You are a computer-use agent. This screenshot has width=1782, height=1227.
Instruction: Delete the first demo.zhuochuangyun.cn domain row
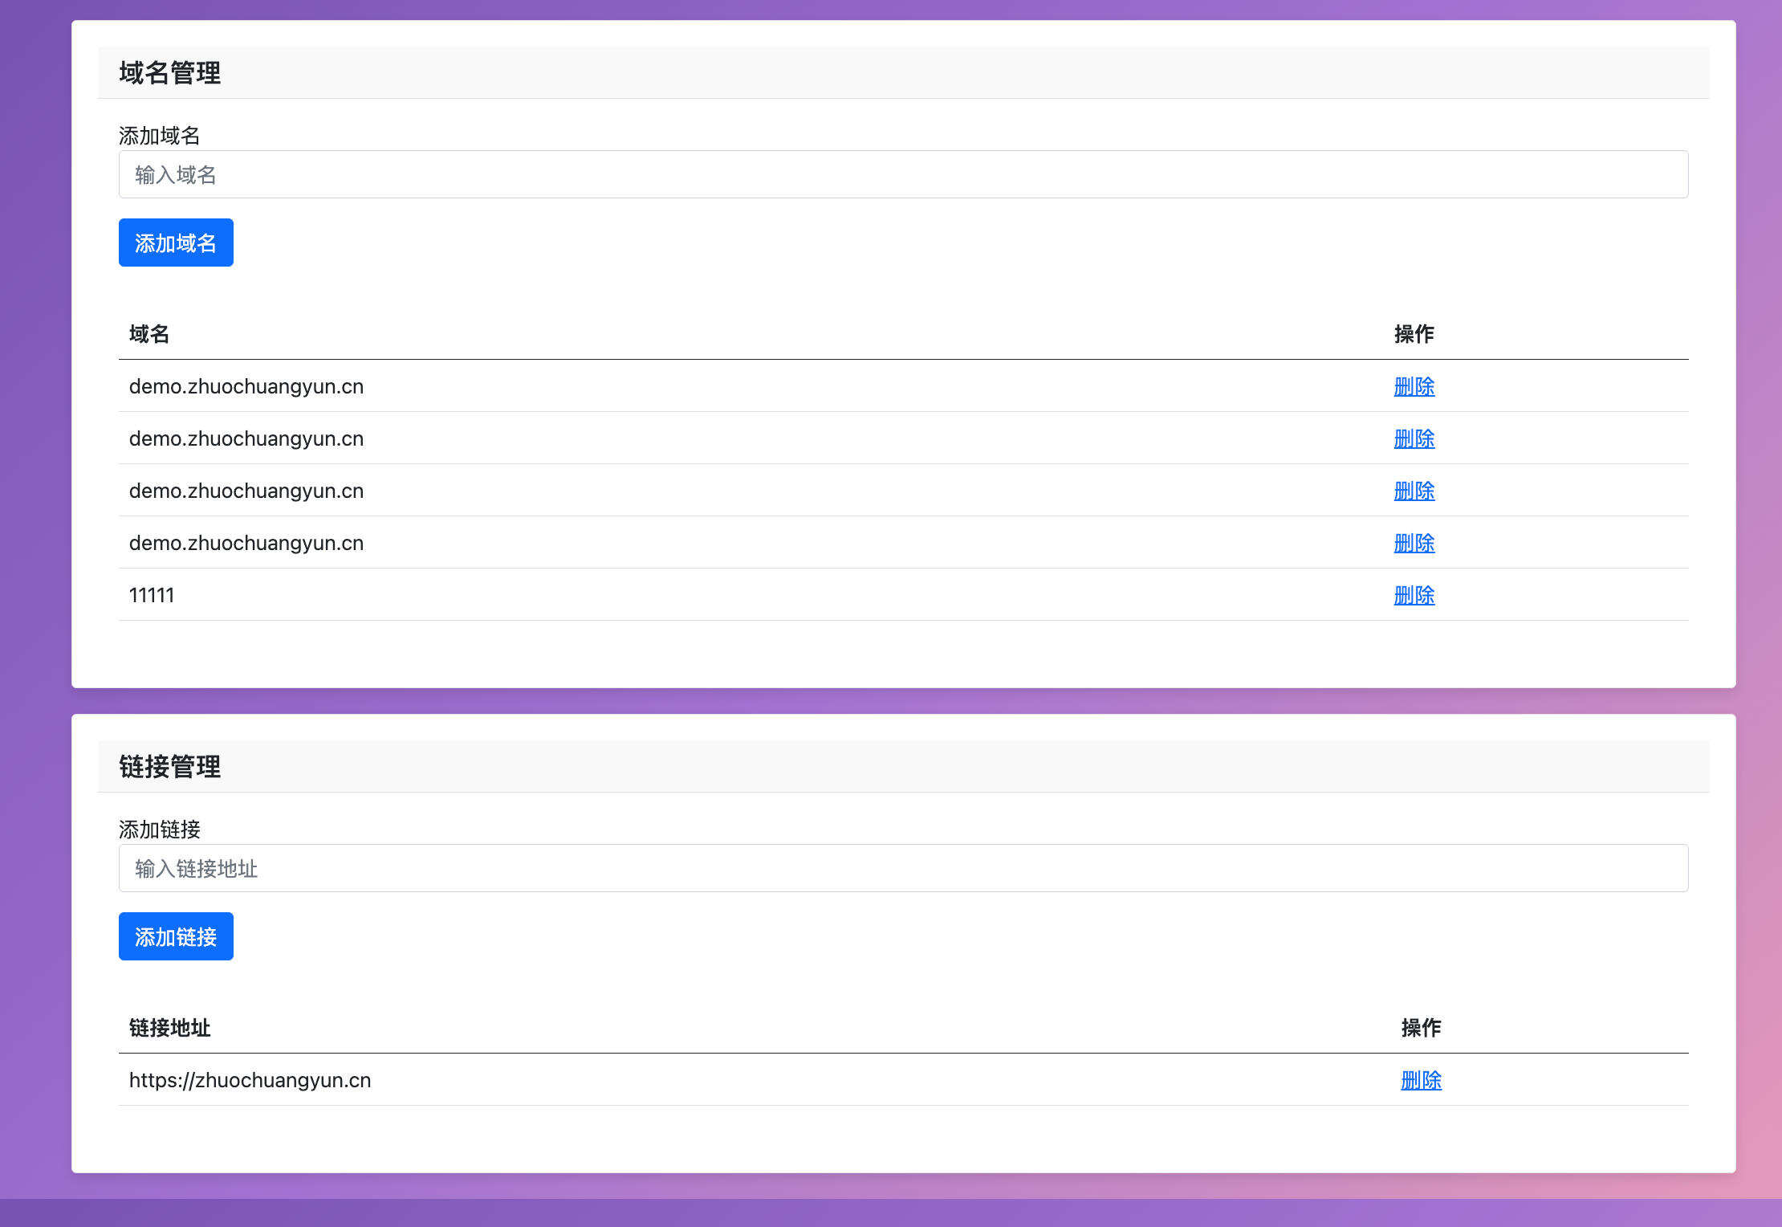(x=1414, y=386)
